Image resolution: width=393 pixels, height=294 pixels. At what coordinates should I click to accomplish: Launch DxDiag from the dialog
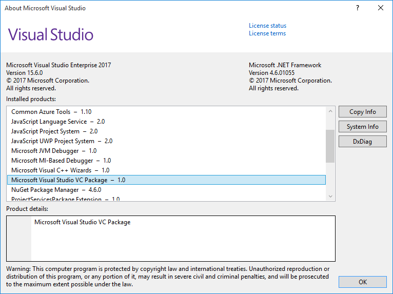362,142
